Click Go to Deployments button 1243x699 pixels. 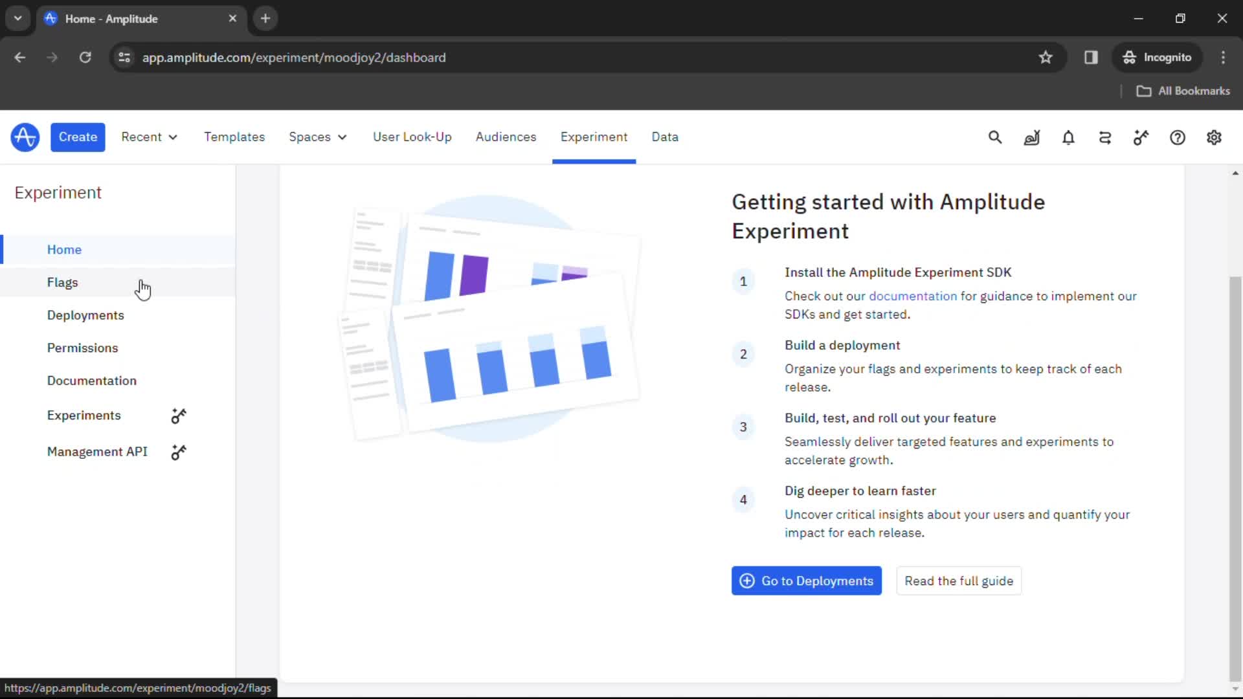tap(807, 581)
